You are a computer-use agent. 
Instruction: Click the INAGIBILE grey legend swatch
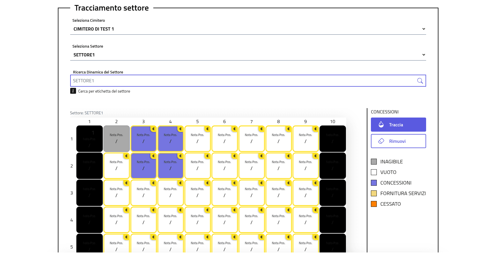[374, 162]
